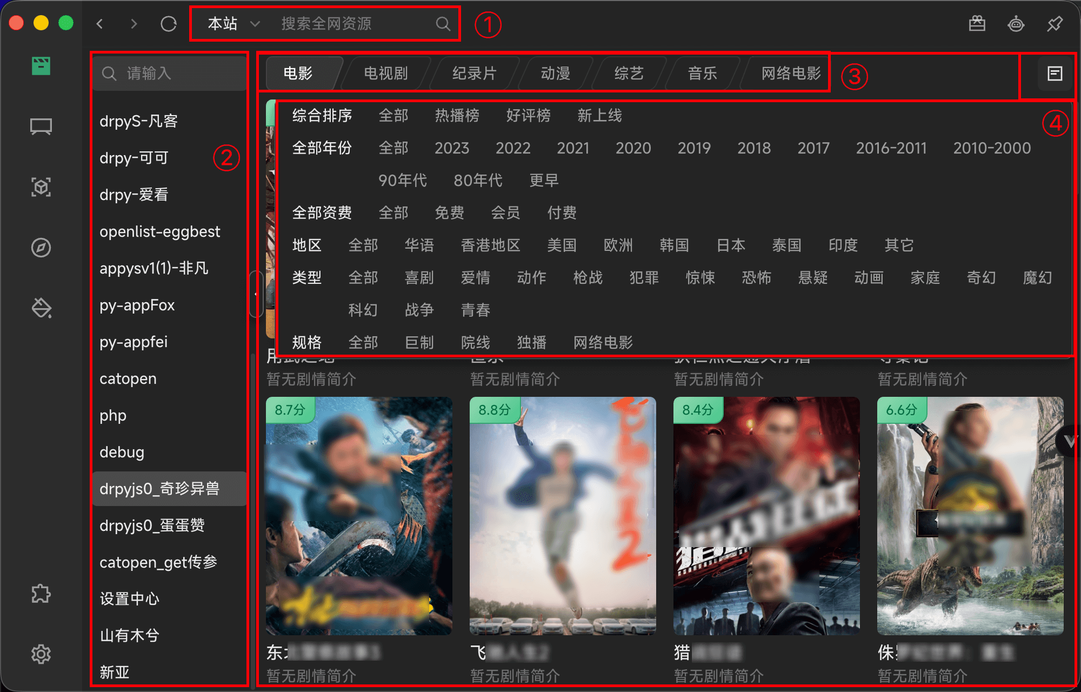This screenshot has width=1081, height=692.
Task: Open the puzzle piece extensions icon
Action: click(41, 593)
